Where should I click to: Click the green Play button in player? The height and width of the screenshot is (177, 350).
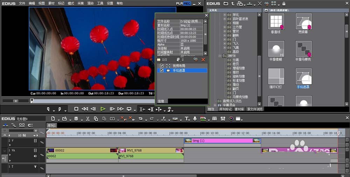103,109
